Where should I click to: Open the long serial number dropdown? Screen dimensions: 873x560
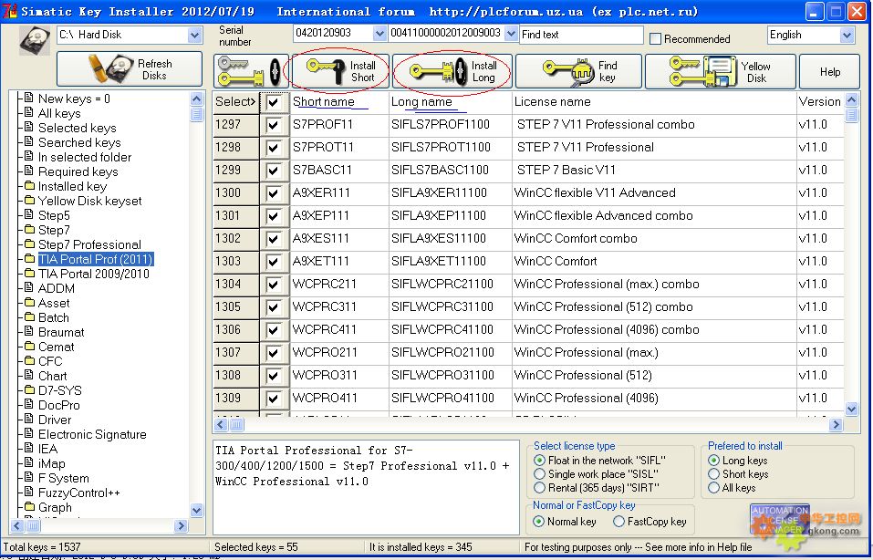[x=511, y=34]
